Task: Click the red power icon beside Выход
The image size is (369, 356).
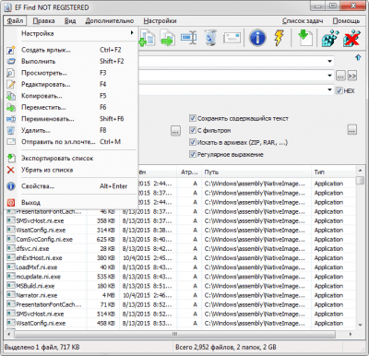Action: pos(11,203)
